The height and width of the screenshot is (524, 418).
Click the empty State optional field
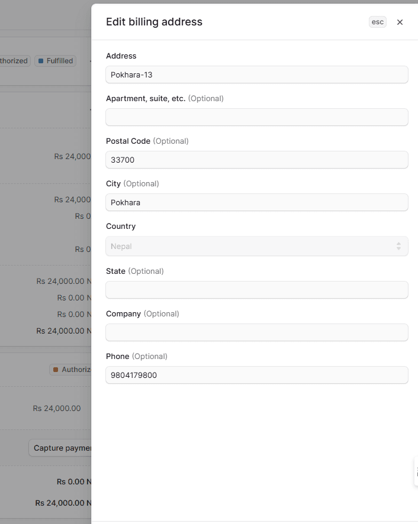256,290
